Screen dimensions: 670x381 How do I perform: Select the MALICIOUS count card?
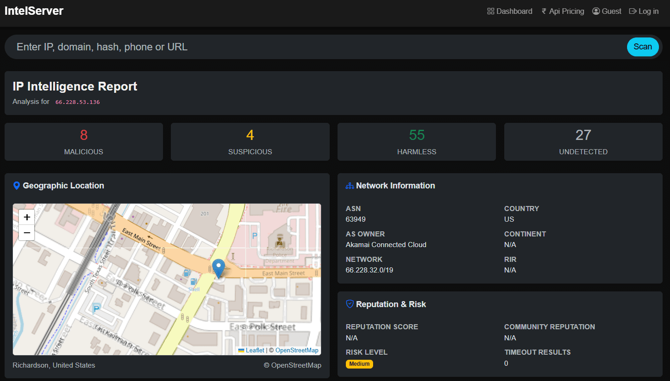pyautogui.click(x=84, y=141)
